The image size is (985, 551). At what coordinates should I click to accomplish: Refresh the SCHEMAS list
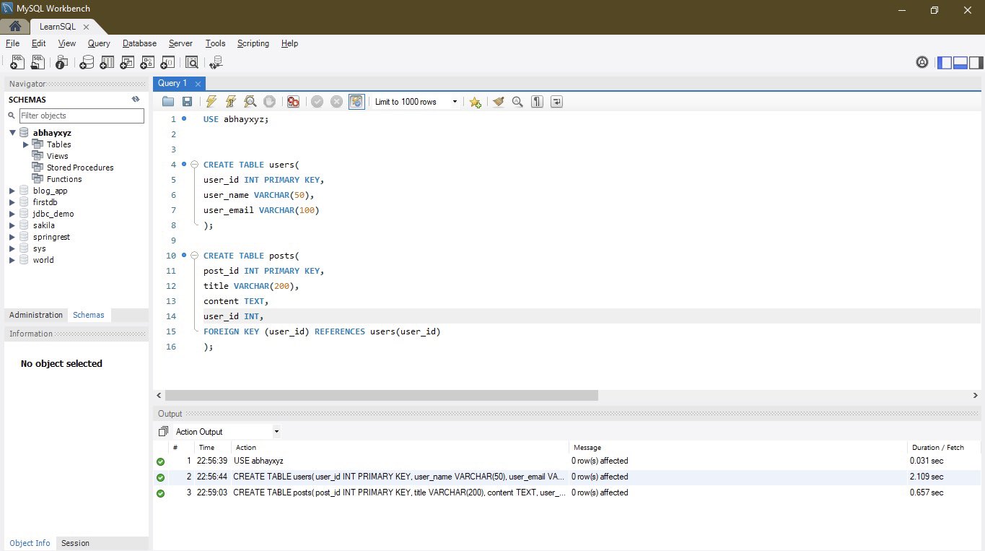click(135, 100)
